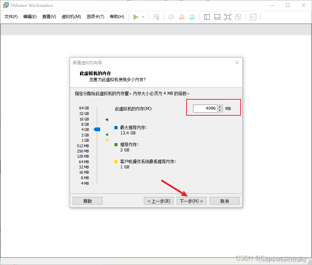Open the console view terminal icon

pyautogui.click(x=253, y=17)
